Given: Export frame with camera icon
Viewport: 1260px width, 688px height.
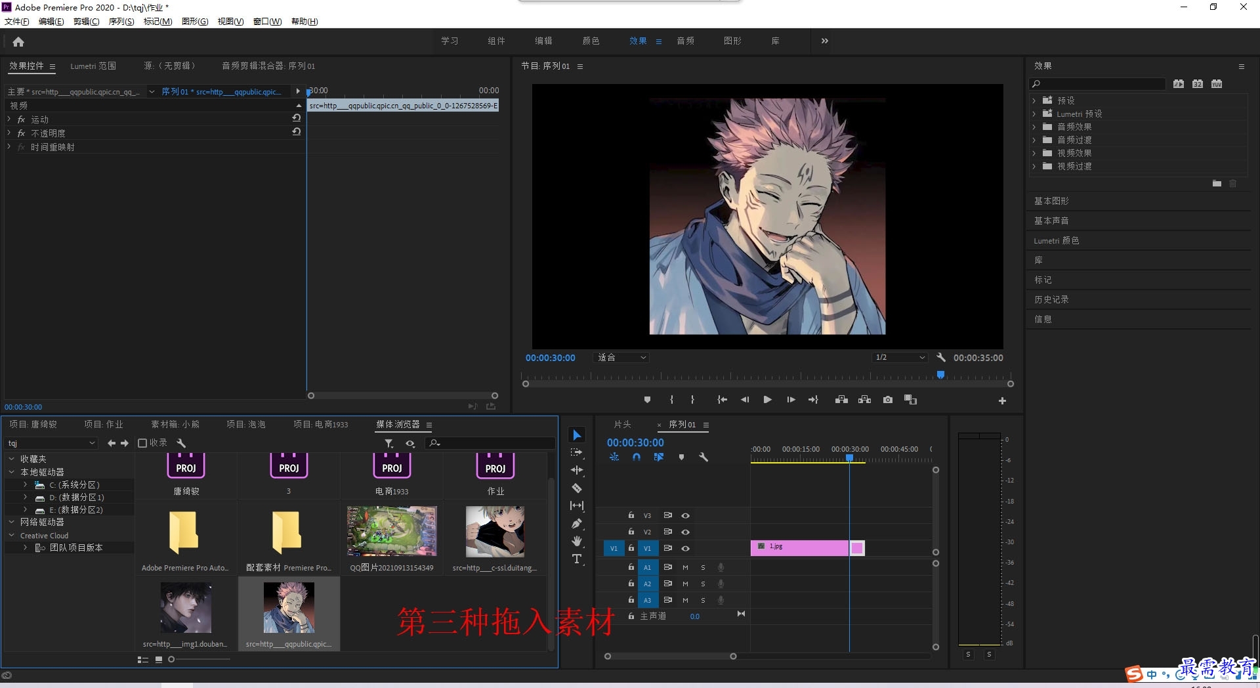Looking at the screenshot, I should pos(888,400).
